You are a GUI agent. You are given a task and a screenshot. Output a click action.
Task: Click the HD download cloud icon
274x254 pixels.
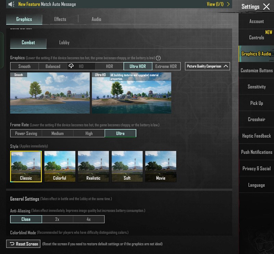[71, 66]
